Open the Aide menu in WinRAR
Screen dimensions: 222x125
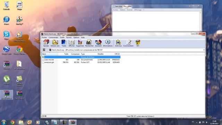(x=83, y=37)
